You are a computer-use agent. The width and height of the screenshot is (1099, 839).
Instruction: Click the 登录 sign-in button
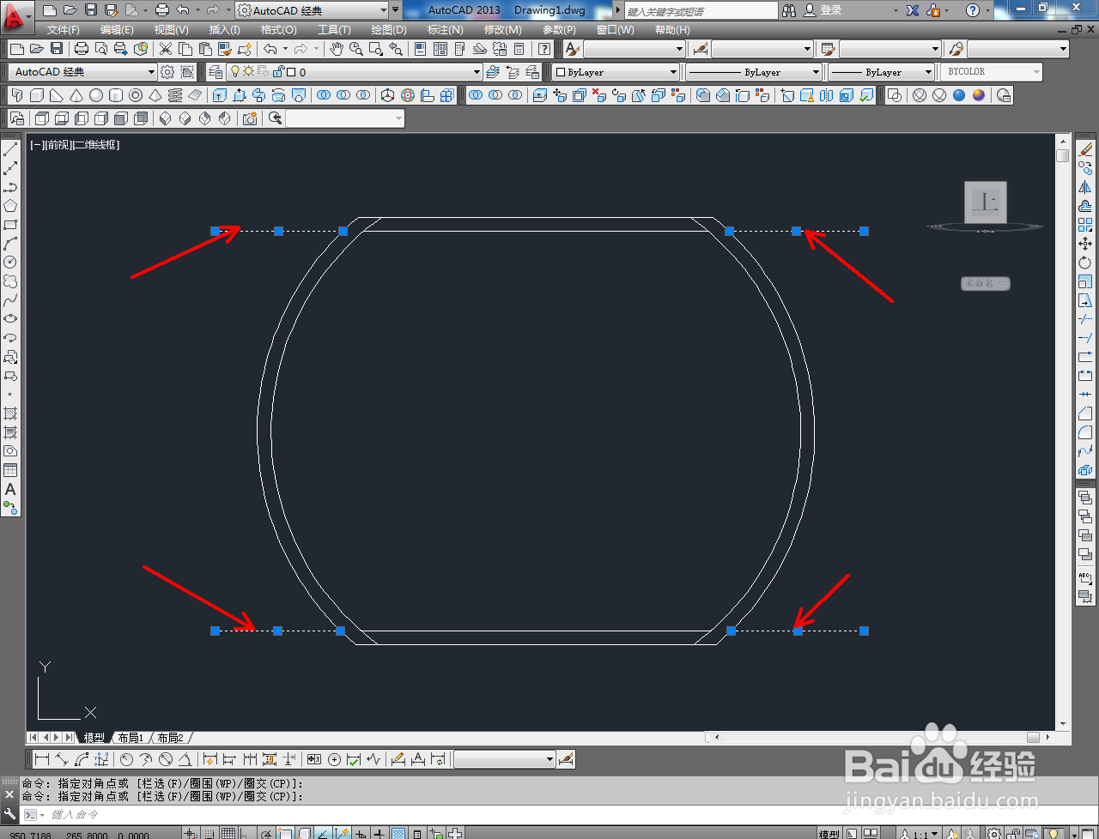pos(823,10)
